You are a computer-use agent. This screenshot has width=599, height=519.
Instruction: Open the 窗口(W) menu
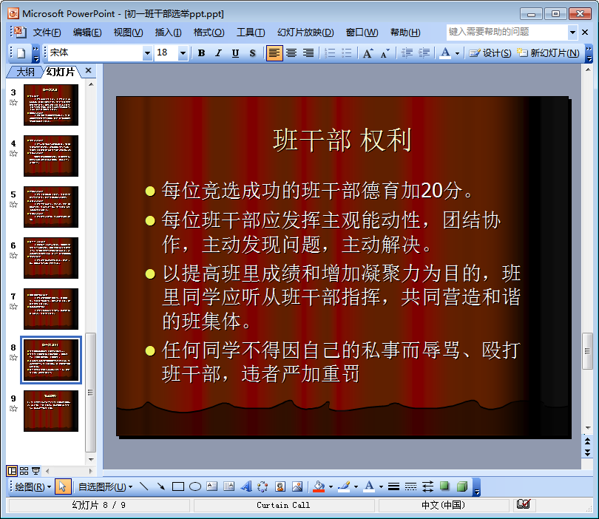[x=362, y=33]
